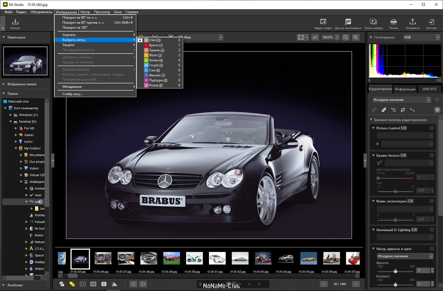Open the RGB histogram channel dropdown
This screenshot has height=291, width=443.
421,37
